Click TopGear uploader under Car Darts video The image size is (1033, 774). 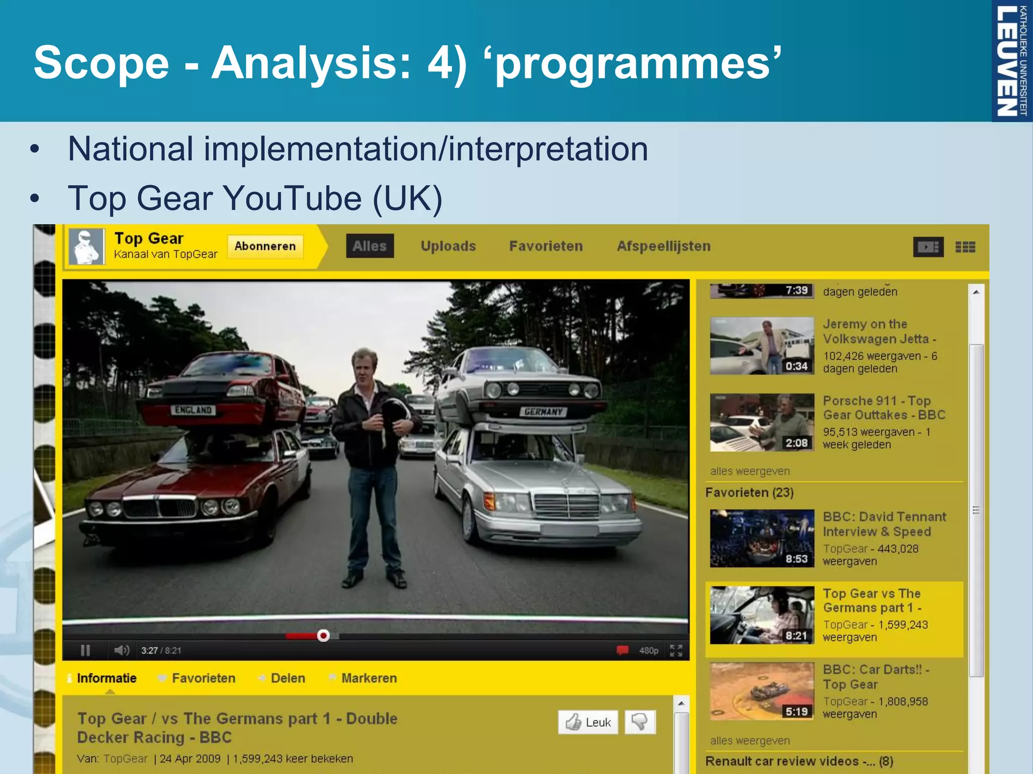point(845,701)
